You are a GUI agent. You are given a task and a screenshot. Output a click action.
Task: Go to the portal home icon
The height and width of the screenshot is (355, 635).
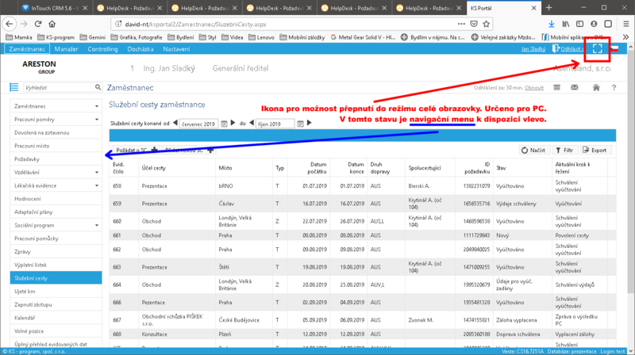596,87
